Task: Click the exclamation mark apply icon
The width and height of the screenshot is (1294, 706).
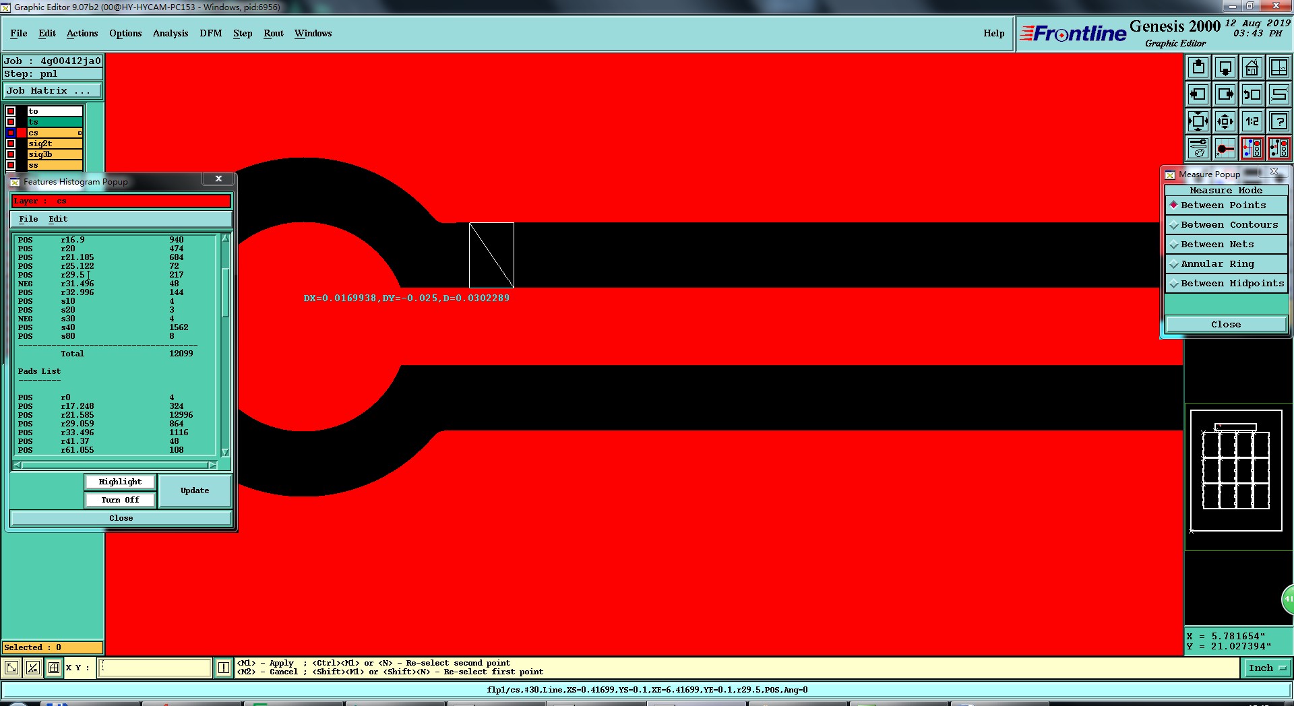Action: 224,668
